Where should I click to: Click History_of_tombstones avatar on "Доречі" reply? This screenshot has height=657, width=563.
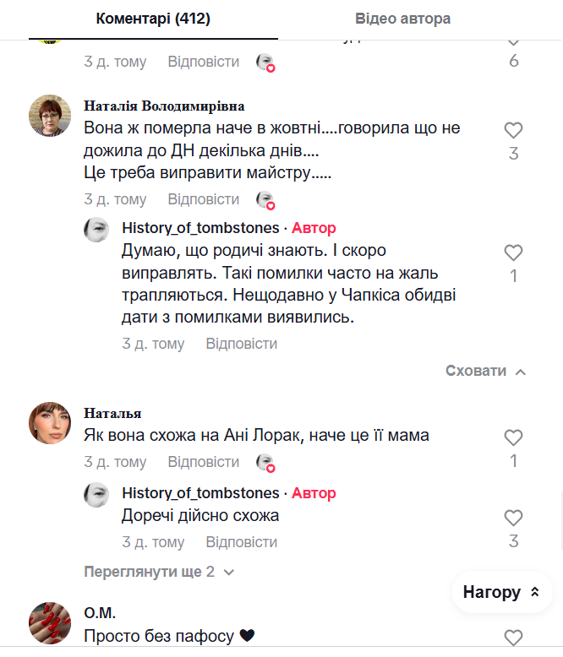point(97,494)
